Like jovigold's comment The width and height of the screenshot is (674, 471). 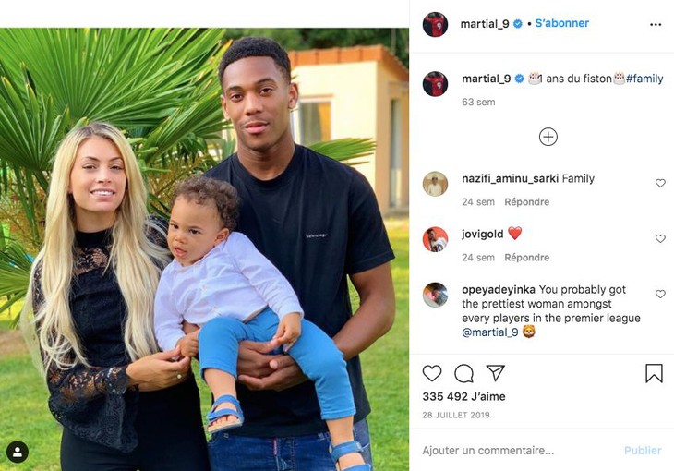pyautogui.click(x=660, y=238)
